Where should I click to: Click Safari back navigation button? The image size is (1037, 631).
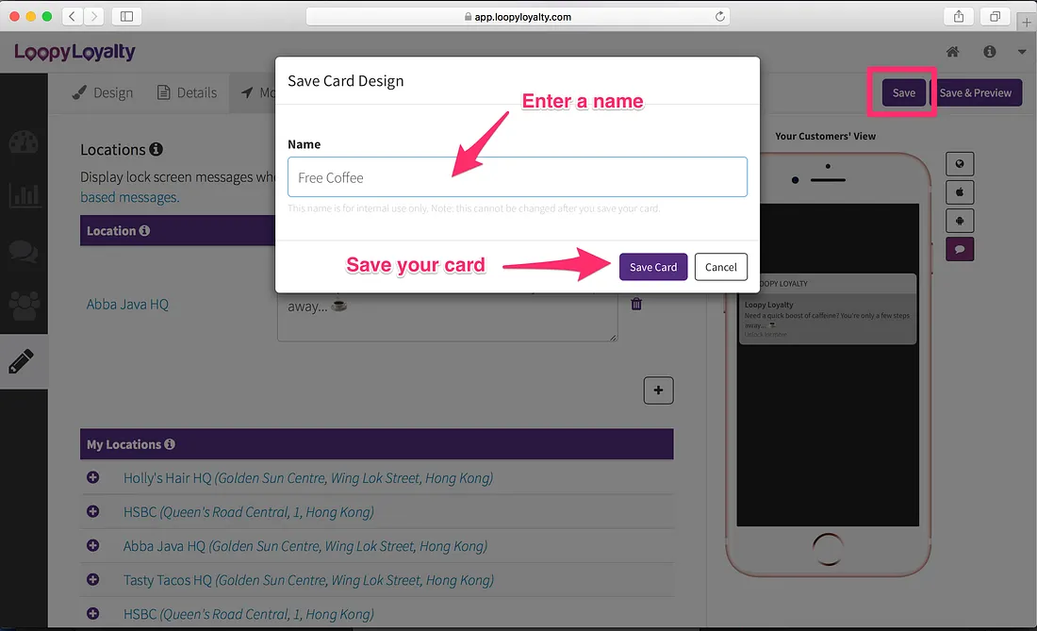point(72,16)
